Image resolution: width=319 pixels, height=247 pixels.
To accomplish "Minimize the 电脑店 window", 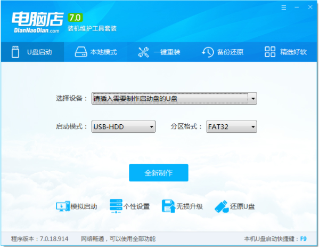I will [297, 7].
